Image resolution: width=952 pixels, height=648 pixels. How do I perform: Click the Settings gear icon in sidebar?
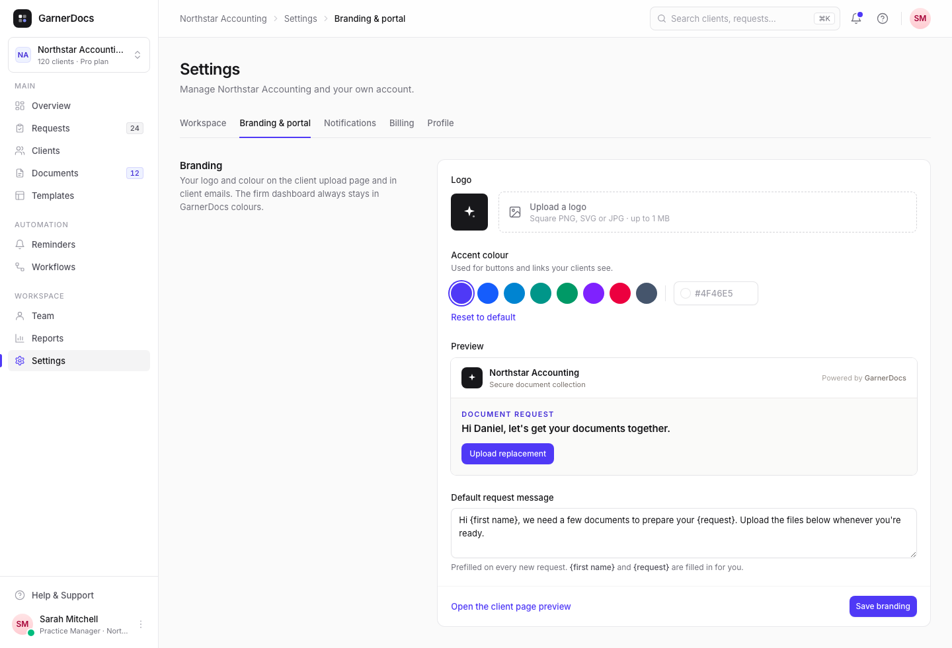(x=20, y=361)
